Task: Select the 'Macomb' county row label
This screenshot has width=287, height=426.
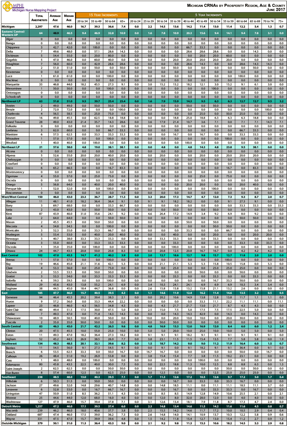Action: click(x=12, y=411)
